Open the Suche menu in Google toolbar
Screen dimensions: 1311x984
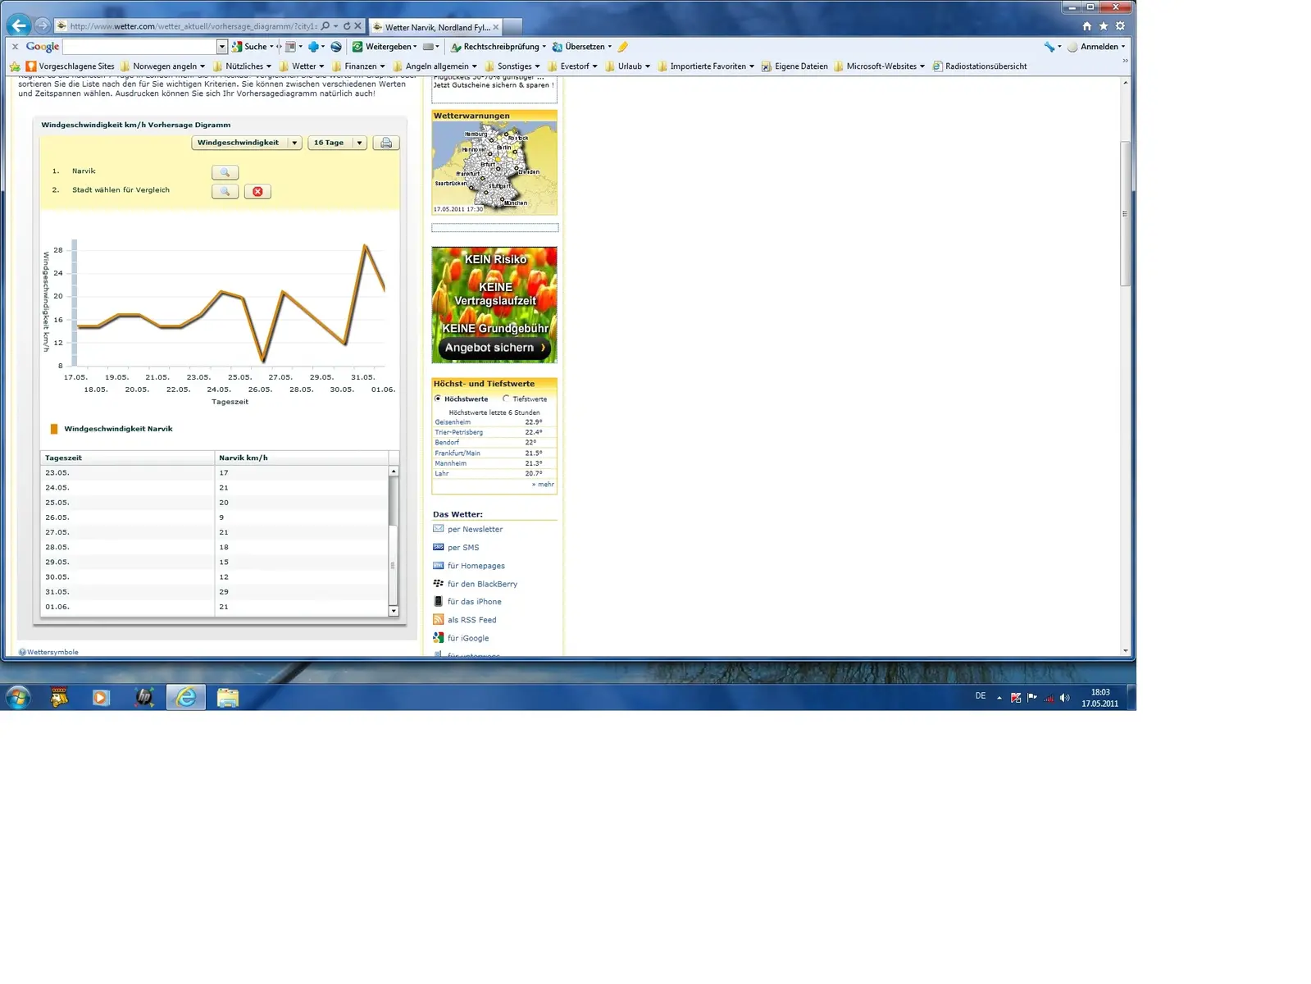pyautogui.click(x=253, y=47)
